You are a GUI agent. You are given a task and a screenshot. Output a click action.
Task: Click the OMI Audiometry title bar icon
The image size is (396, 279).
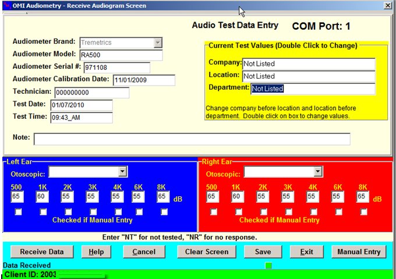7,5
